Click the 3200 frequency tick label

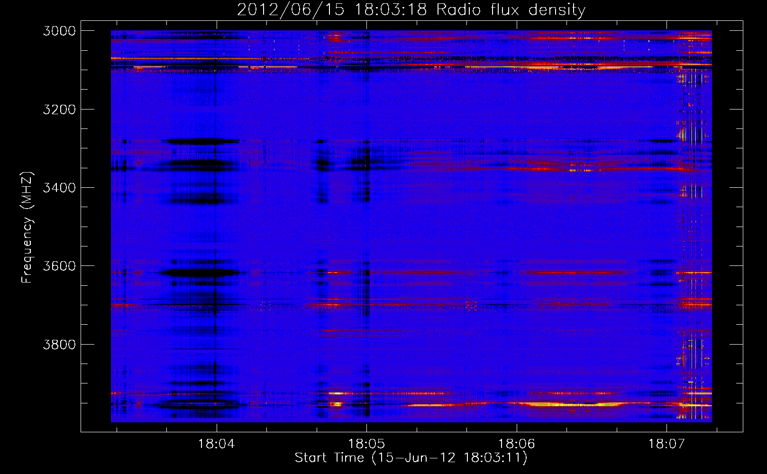[x=59, y=109]
